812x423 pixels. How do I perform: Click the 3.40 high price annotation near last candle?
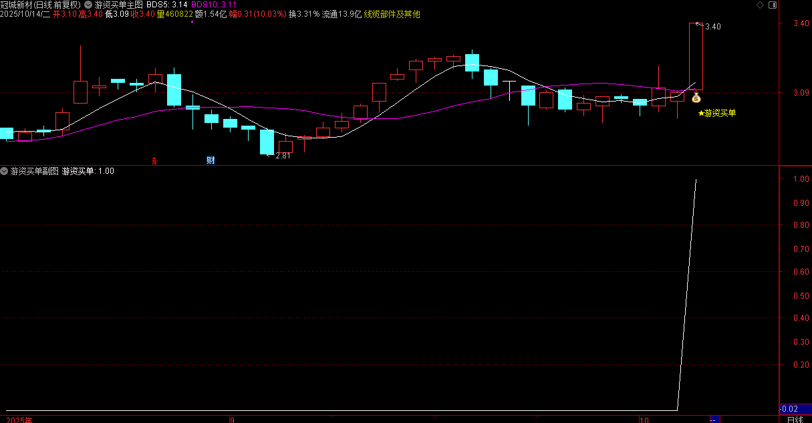tap(712, 27)
